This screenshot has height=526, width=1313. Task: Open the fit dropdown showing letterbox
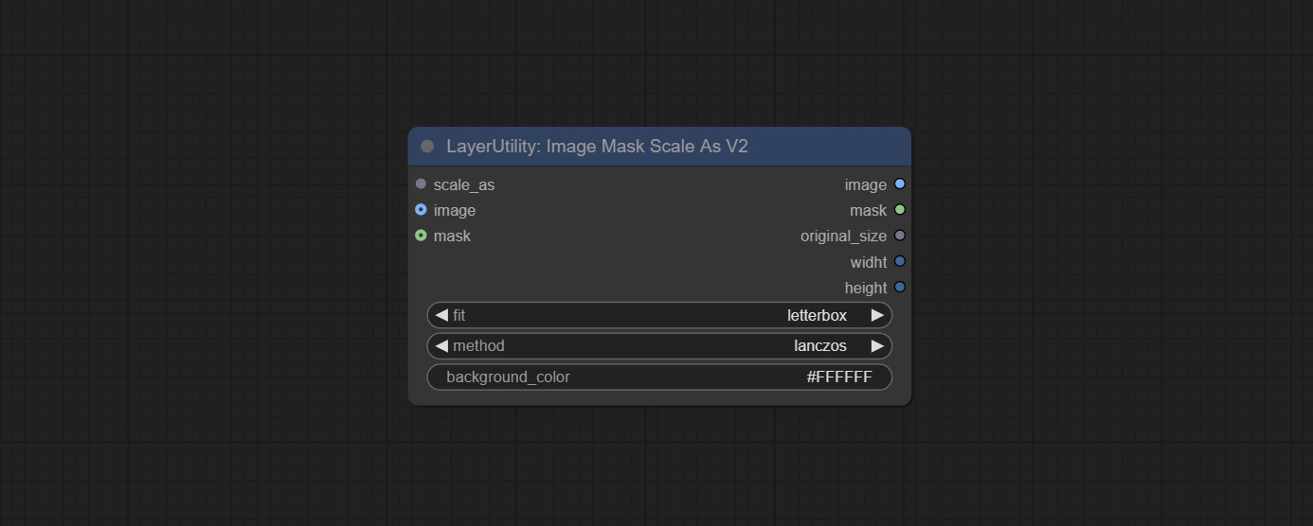659,315
